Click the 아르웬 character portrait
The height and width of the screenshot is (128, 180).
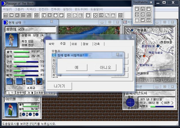pyautogui.click(x=11, y=110)
